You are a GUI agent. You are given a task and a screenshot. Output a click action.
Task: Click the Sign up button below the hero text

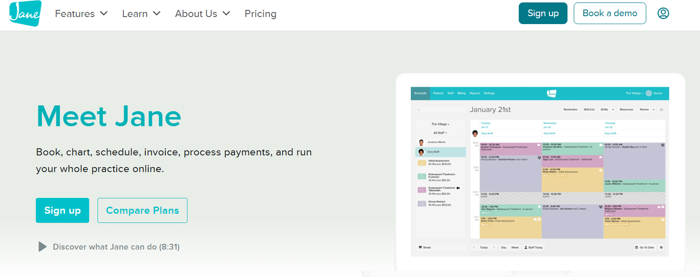(63, 210)
